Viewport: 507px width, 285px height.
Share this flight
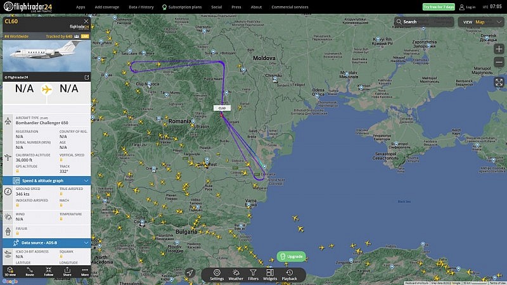click(x=67, y=272)
